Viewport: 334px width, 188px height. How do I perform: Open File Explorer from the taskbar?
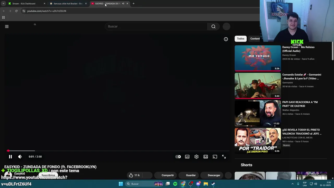coord(206,184)
